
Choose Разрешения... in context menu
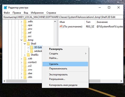click(x=65, y=79)
